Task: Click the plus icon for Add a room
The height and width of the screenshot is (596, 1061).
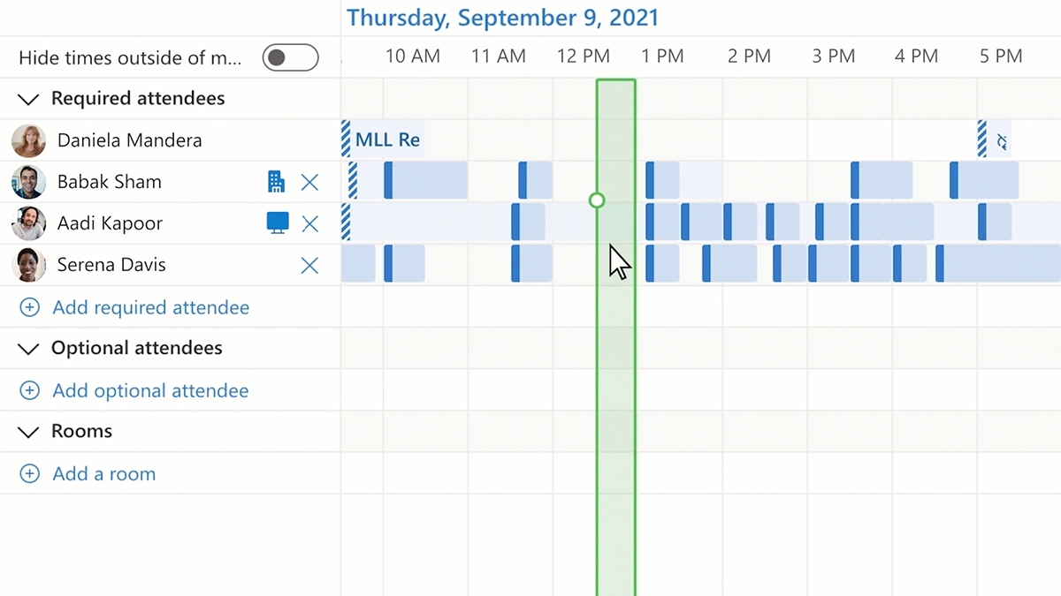Action: [30, 474]
